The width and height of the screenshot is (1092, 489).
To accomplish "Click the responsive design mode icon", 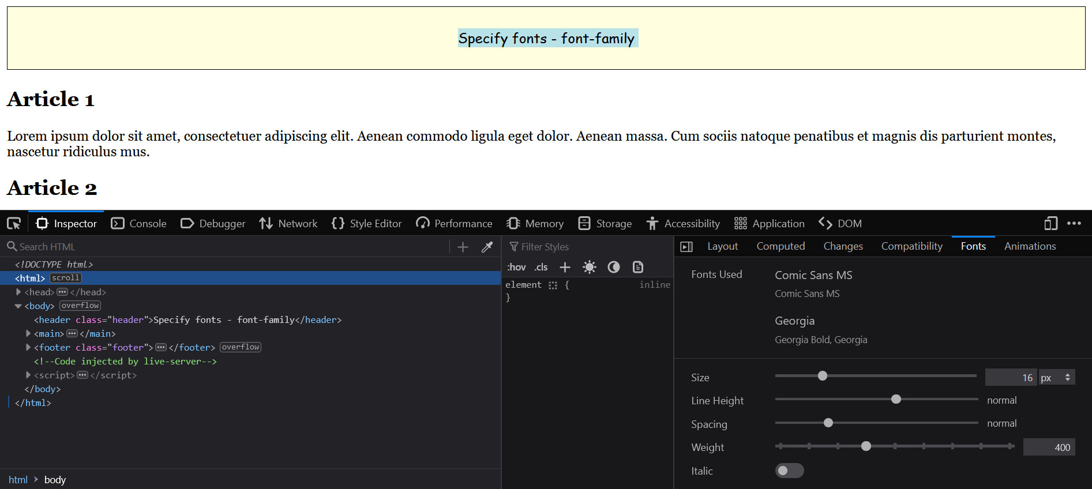I will [1050, 224].
